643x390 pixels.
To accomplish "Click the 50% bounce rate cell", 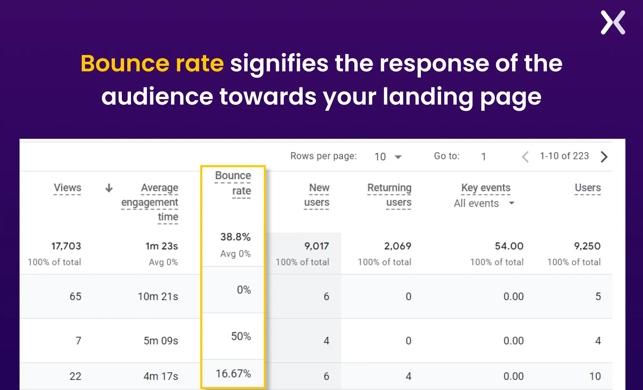I will pyautogui.click(x=241, y=336).
